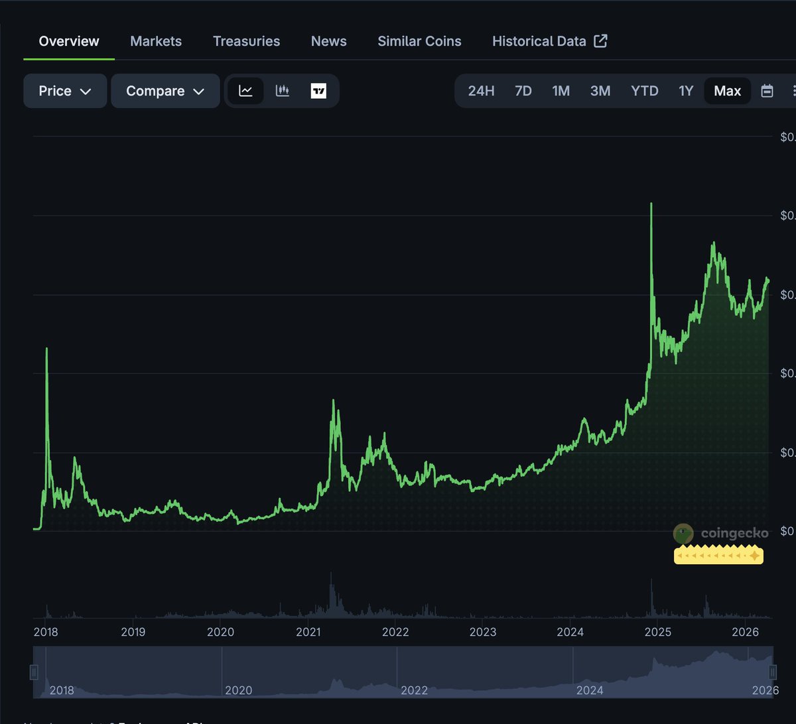Viewport: 796px width, 724px height.
Task: Click the 2021 label on the time axis
Action: pos(308,632)
